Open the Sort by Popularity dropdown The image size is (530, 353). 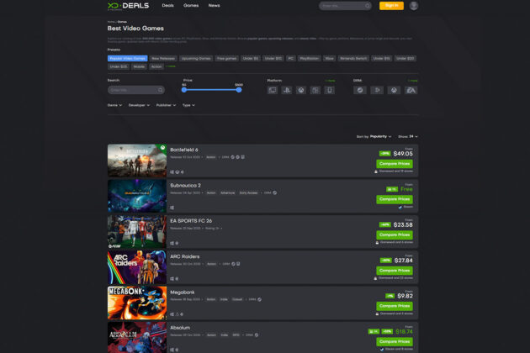[374, 136]
